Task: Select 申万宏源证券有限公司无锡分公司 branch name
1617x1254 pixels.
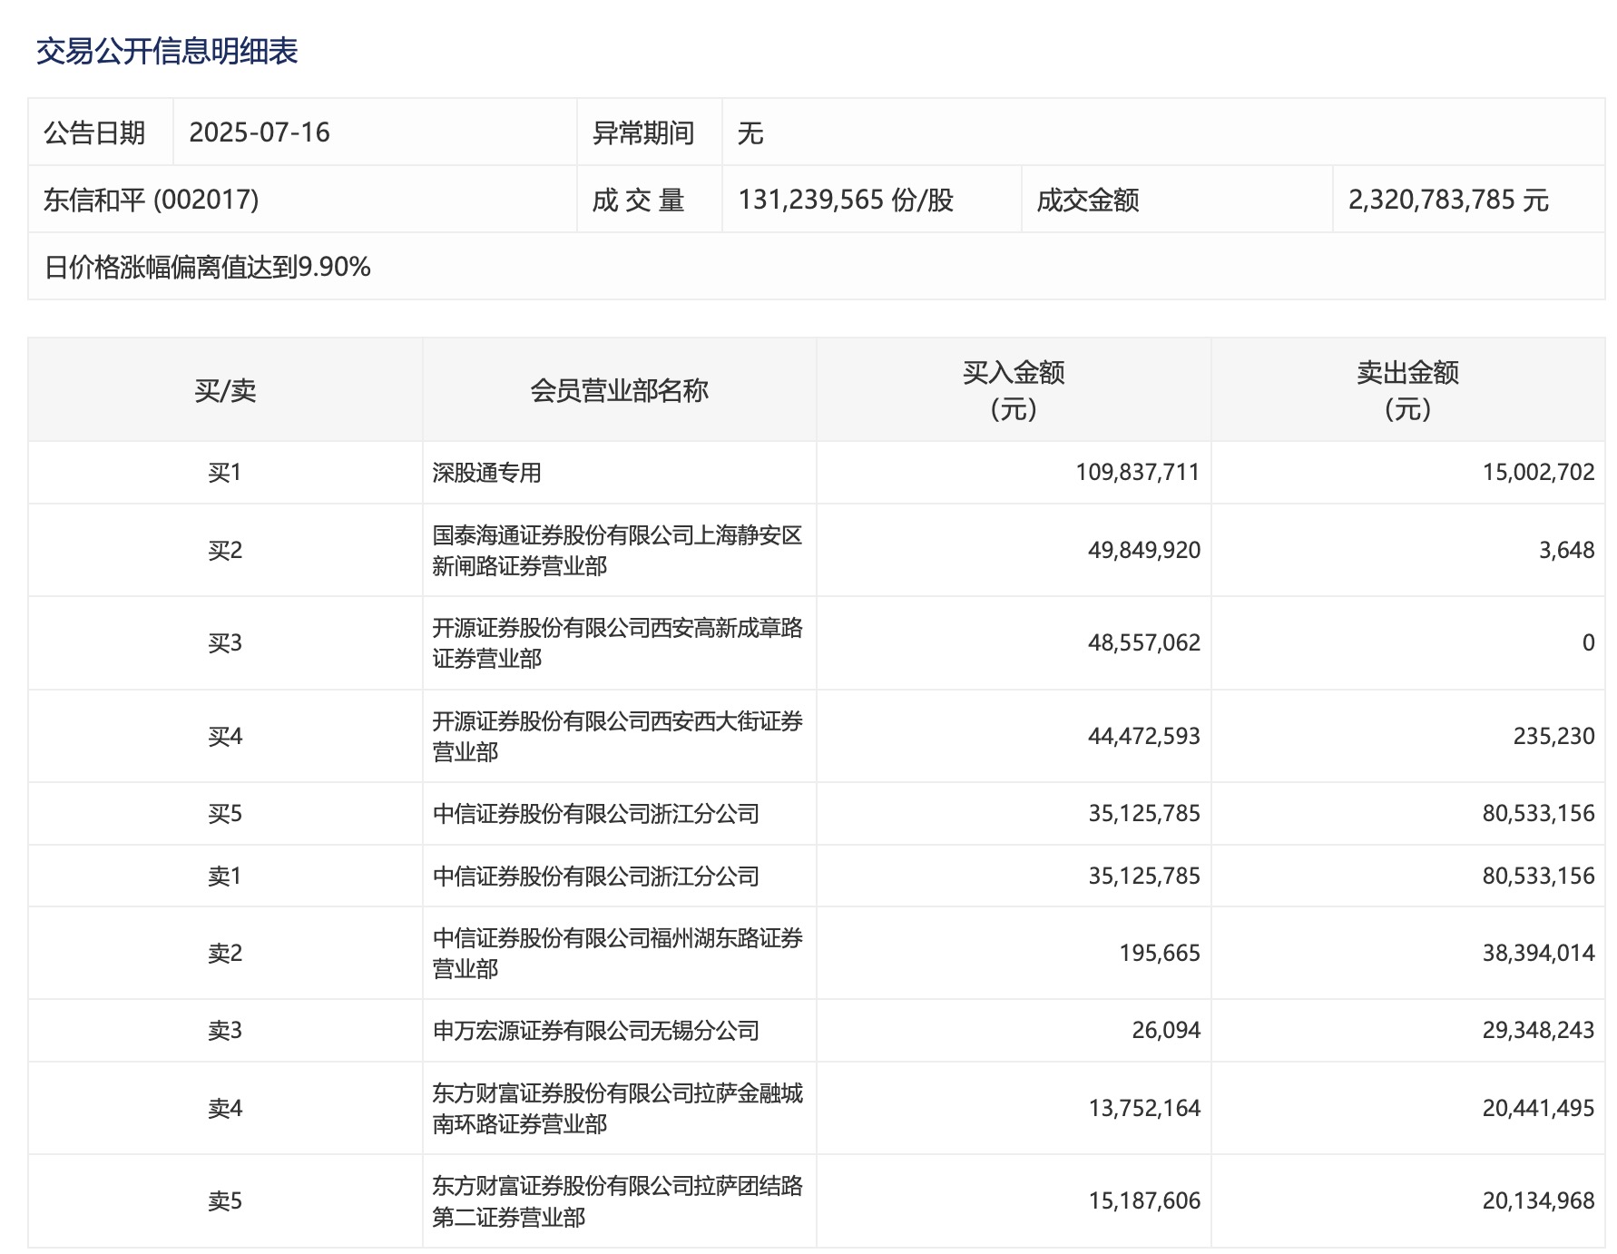Action: pyautogui.click(x=596, y=1031)
